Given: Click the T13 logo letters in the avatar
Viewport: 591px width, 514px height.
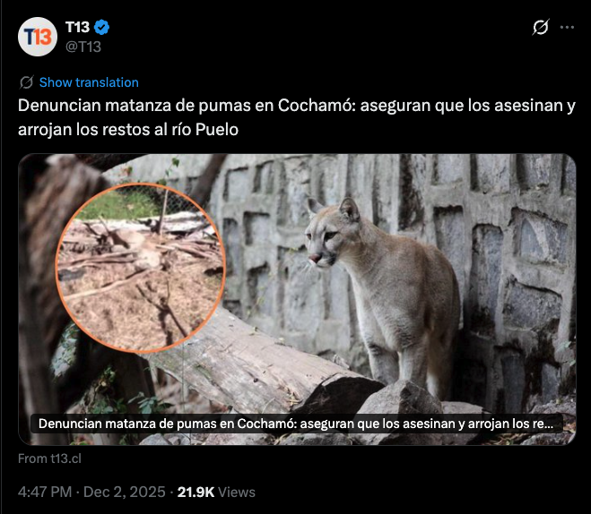Looking at the screenshot, I should point(38,37).
